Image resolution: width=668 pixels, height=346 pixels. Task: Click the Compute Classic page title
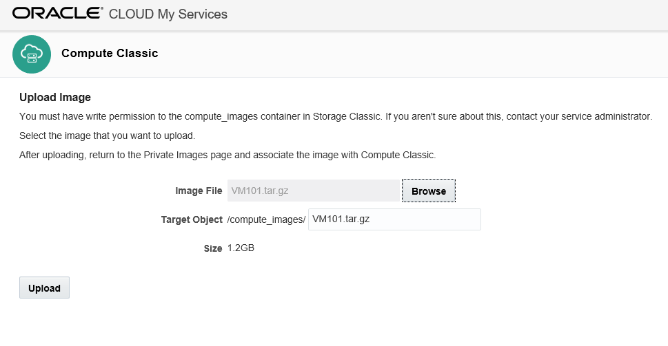pyautogui.click(x=110, y=53)
